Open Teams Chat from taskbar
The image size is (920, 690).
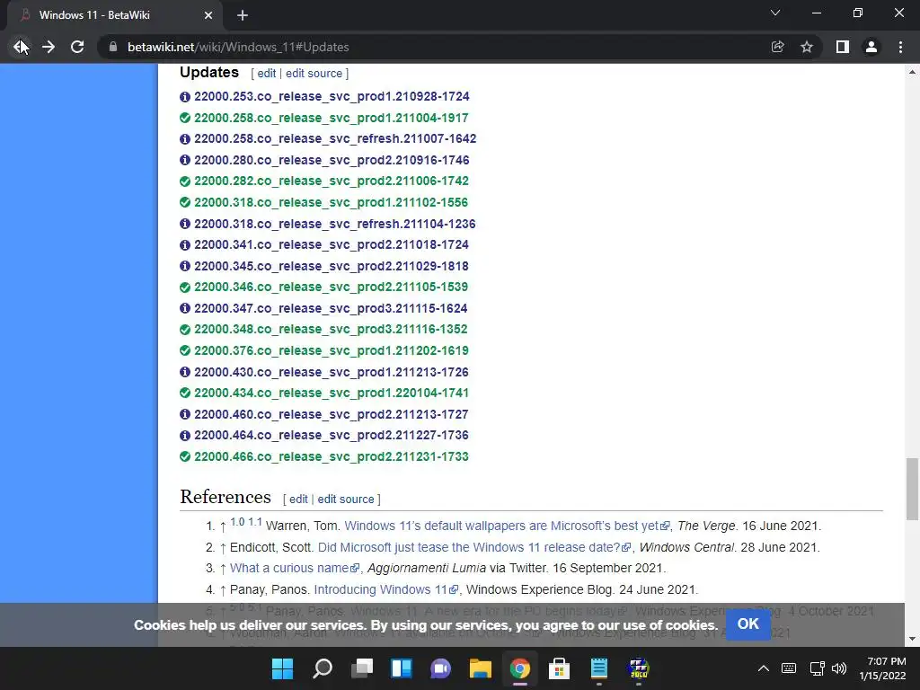440,668
